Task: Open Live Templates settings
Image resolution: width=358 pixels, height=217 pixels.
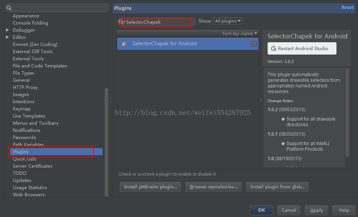Action: (x=29, y=116)
